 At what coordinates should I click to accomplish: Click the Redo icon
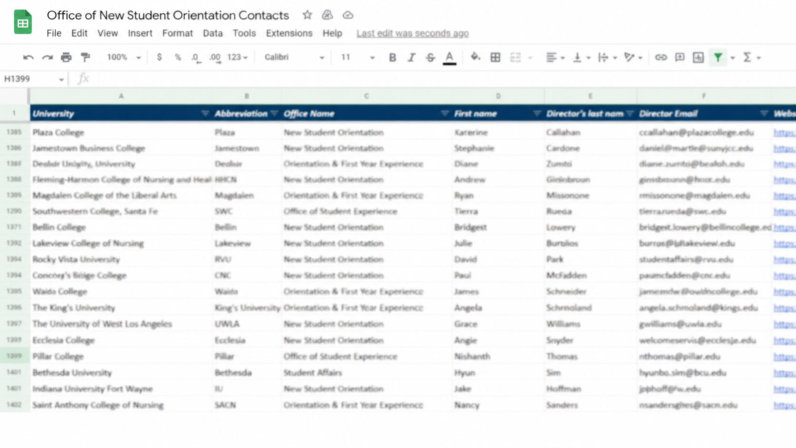47,58
